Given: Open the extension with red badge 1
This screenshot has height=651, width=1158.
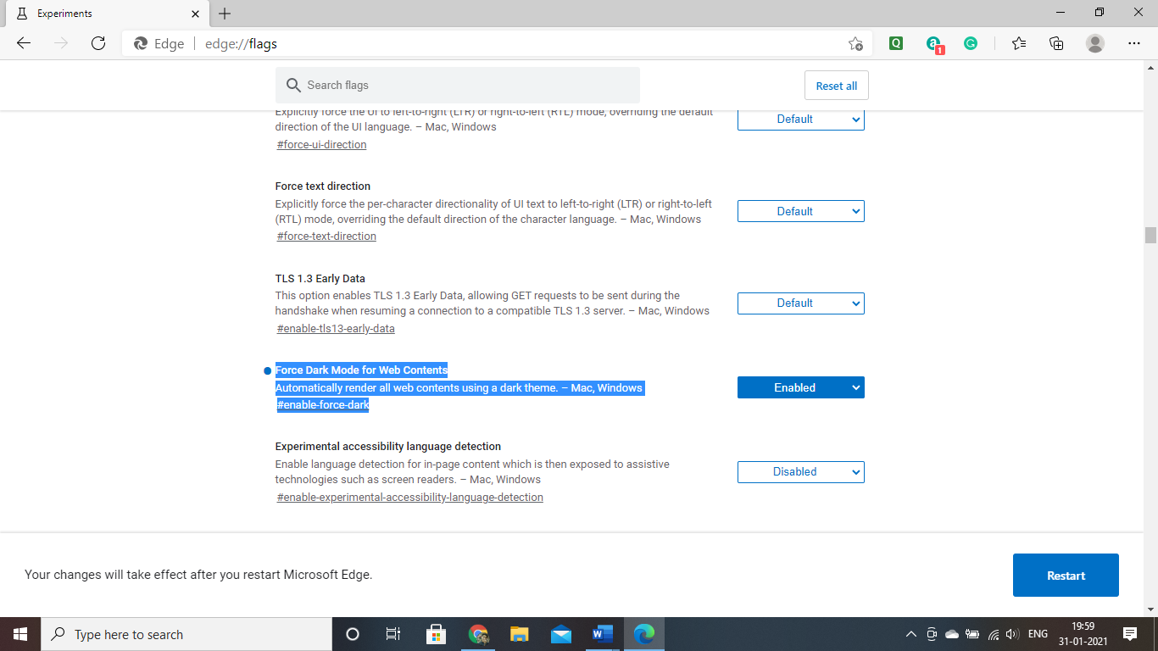Looking at the screenshot, I should pyautogui.click(x=934, y=44).
